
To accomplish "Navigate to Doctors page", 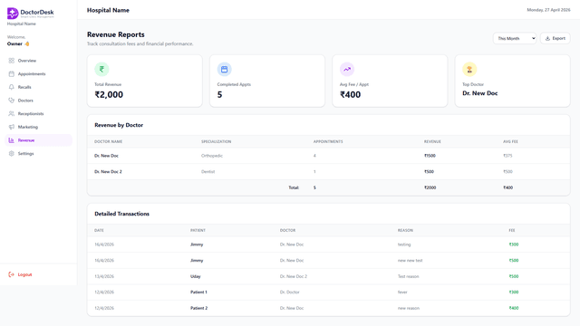I will click(x=38, y=101).
